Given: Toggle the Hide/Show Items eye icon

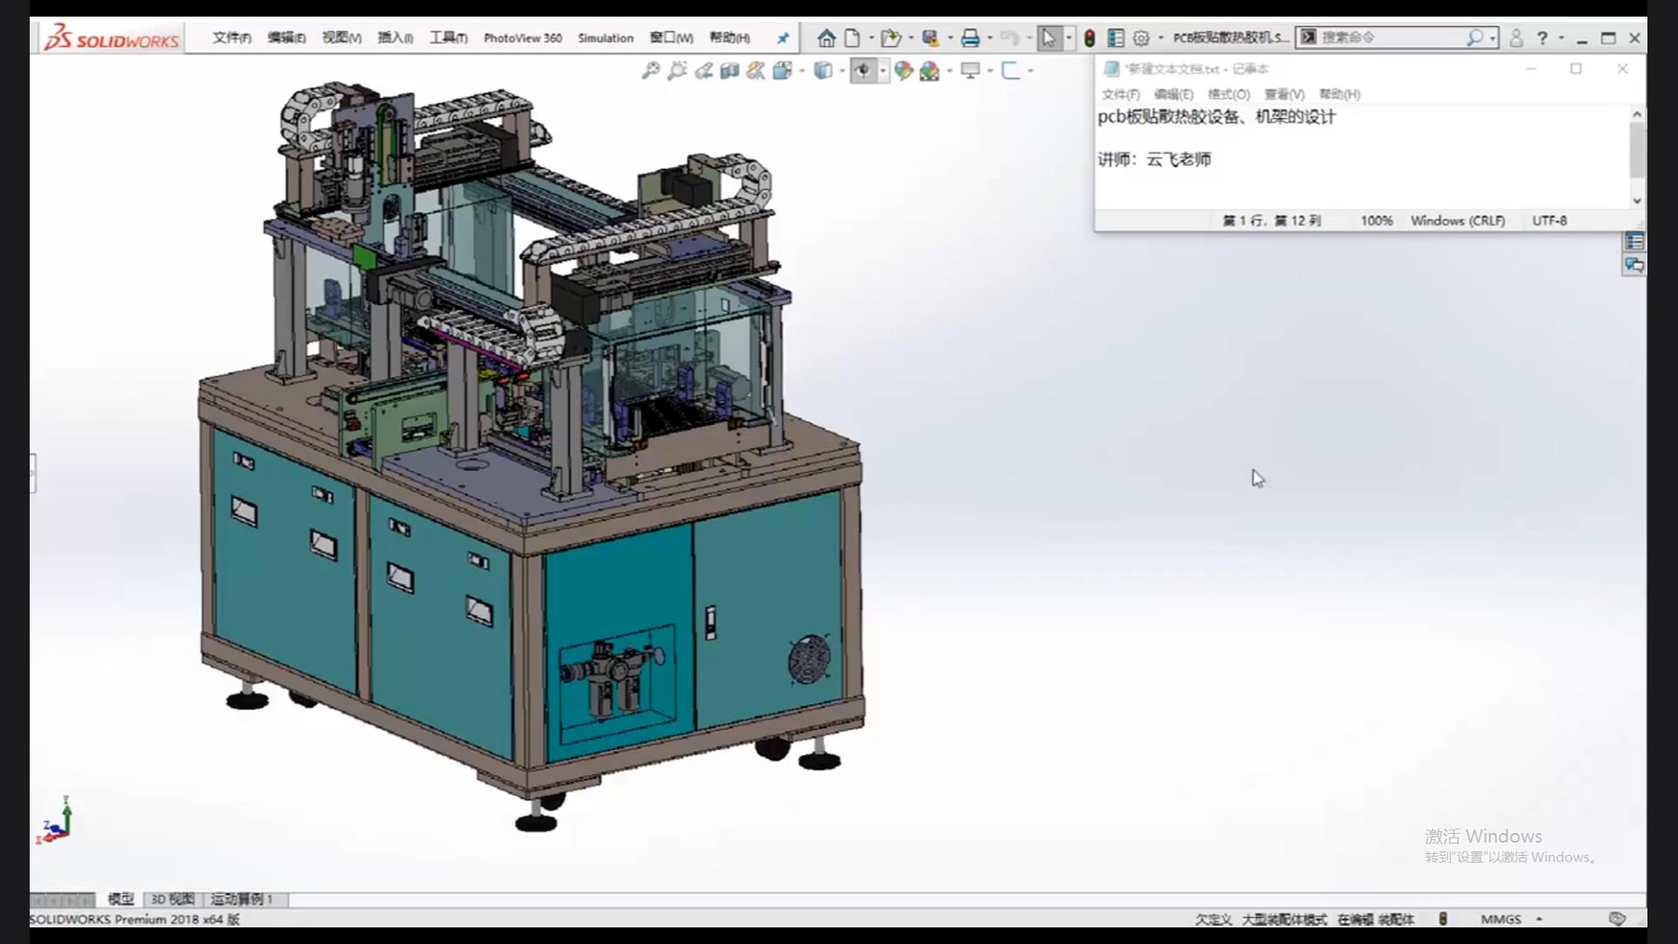Looking at the screenshot, I should pyautogui.click(x=863, y=71).
